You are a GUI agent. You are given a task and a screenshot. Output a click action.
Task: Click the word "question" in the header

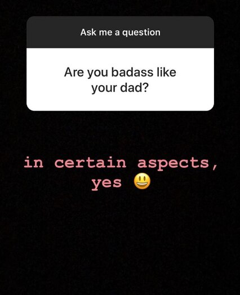pos(141,33)
